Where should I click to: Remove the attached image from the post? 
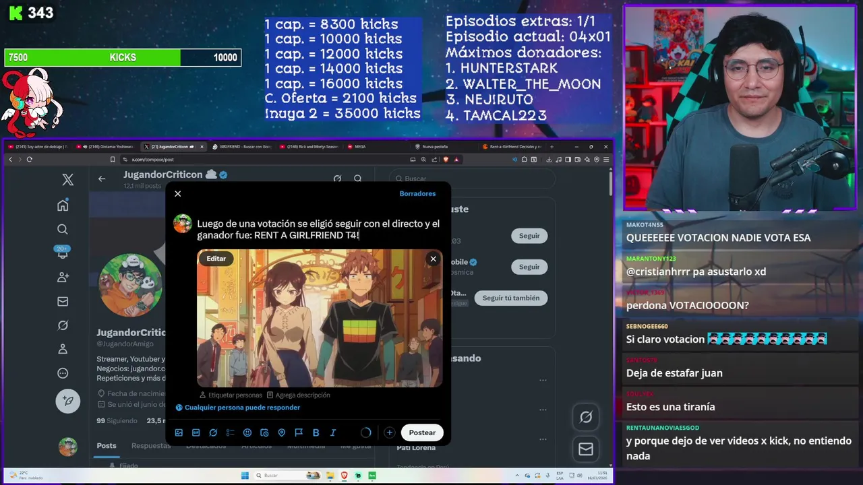click(433, 259)
